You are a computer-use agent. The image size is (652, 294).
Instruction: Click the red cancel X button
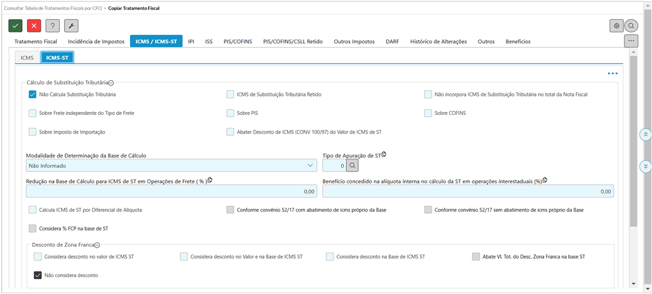(x=34, y=26)
